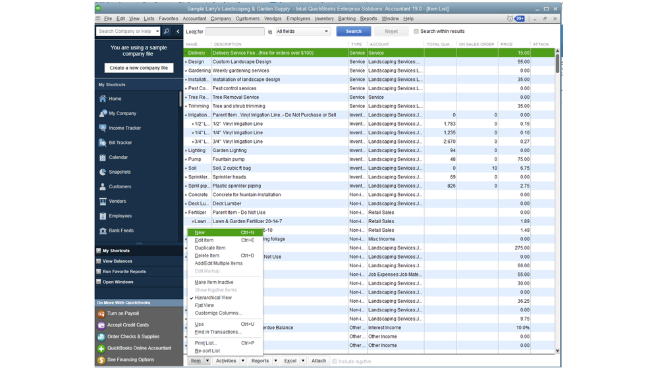The width and height of the screenshot is (658, 370).
Task: Open Customers shortcut icon
Action: click(102, 187)
